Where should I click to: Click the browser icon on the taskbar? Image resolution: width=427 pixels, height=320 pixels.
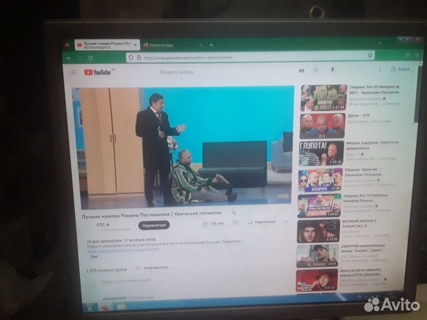[104, 308]
